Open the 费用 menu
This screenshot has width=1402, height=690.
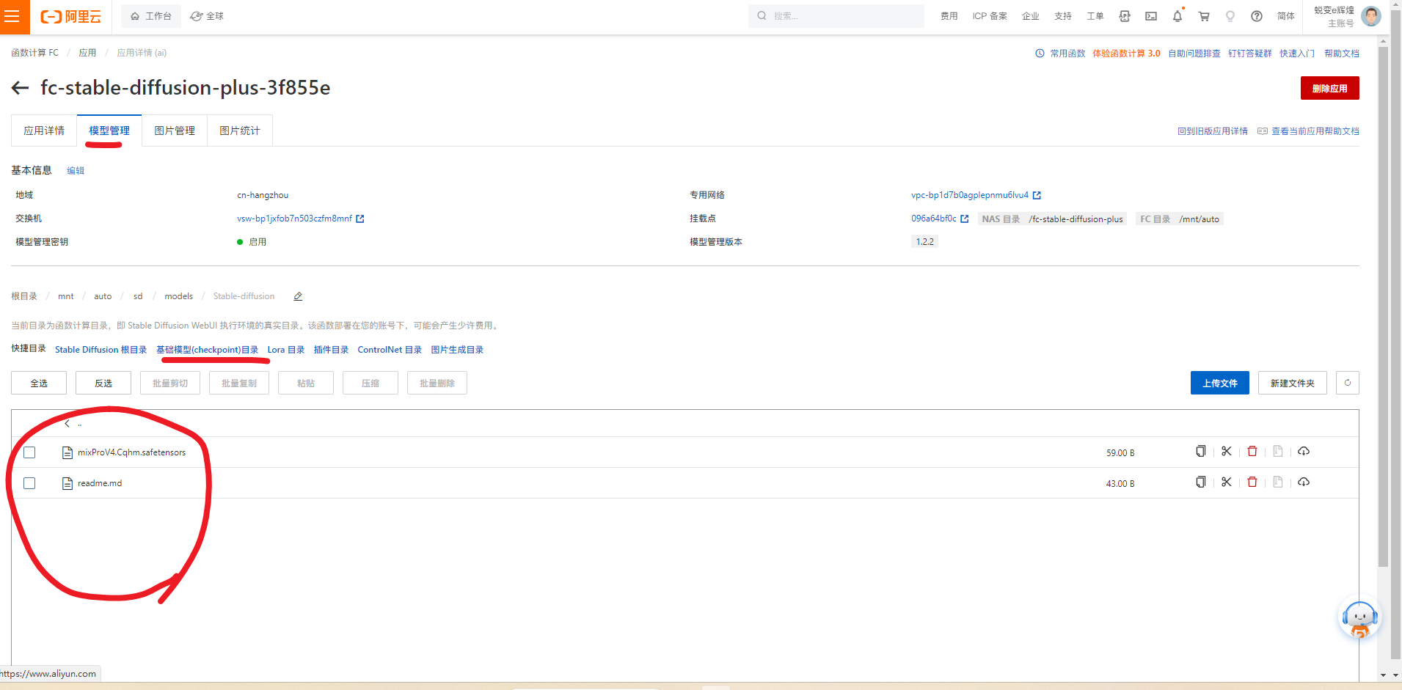(x=949, y=16)
